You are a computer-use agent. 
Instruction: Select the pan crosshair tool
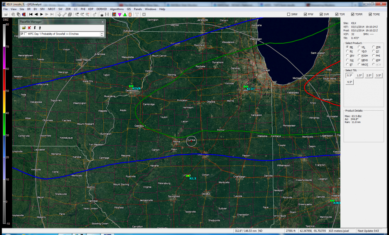coord(59,15)
